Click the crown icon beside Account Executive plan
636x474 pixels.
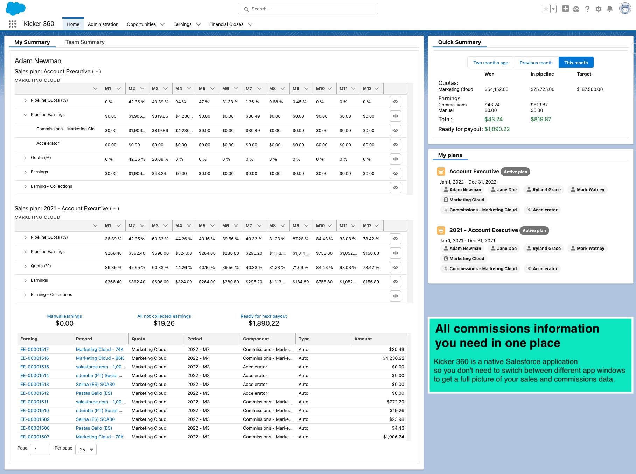click(x=441, y=172)
